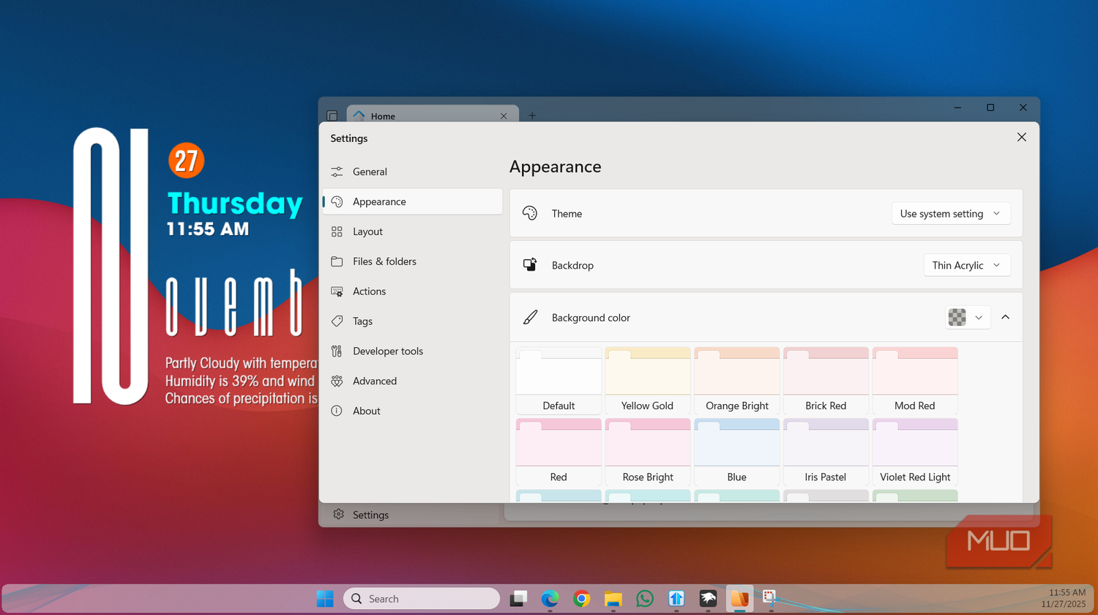Image resolution: width=1098 pixels, height=615 pixels.
Task: Close the Home tab
Action: 504,116
